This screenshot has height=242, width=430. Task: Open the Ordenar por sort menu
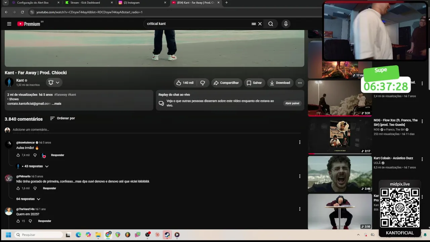62,118
